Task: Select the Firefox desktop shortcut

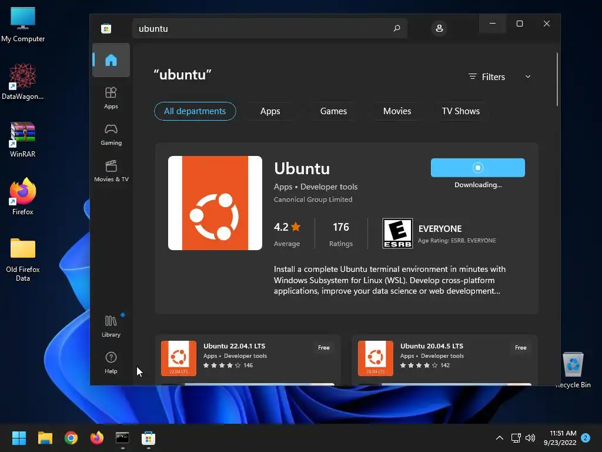Action: (x=23, y=197)
